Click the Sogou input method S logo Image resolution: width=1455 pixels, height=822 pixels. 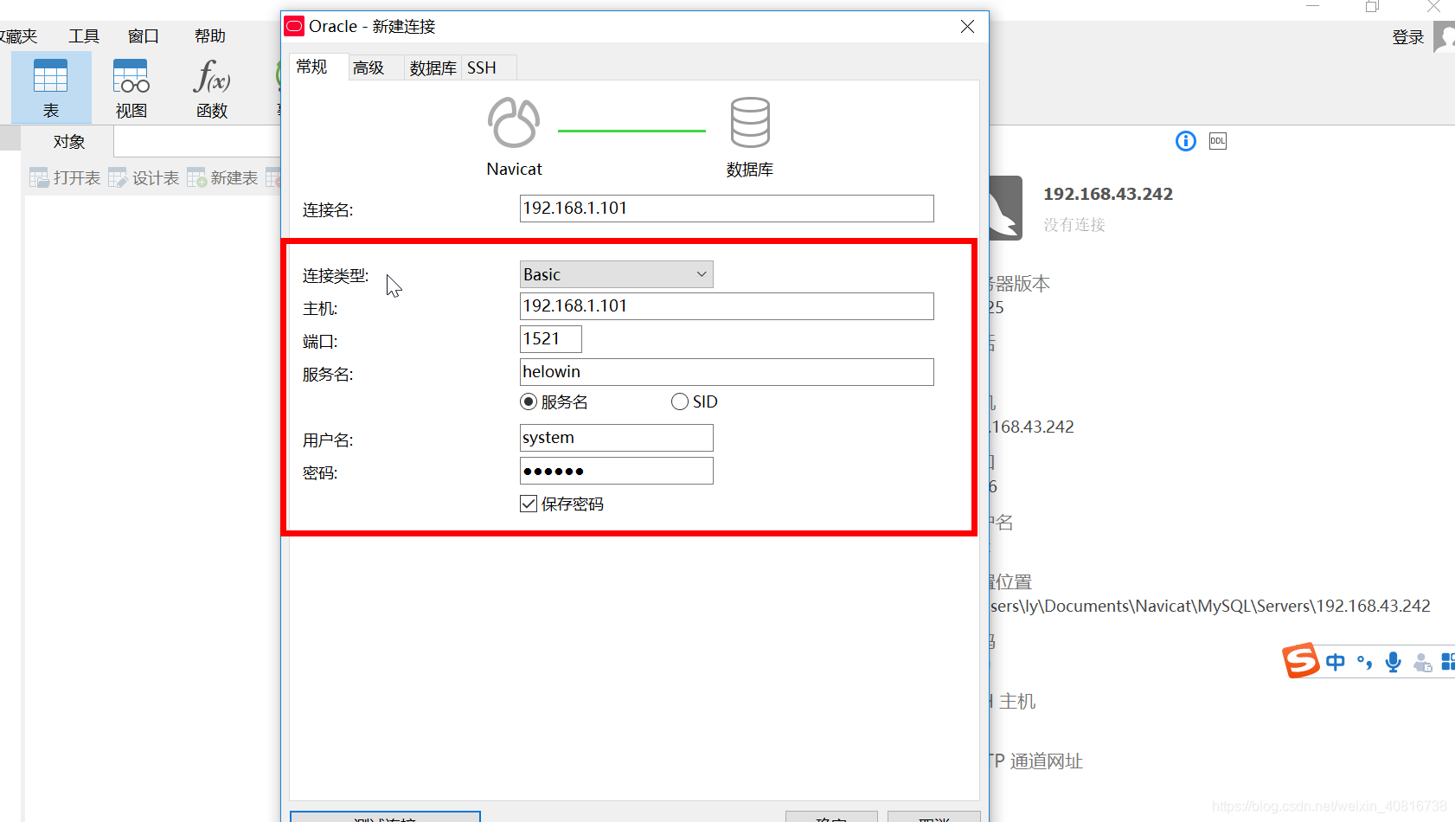pos(1301,661)
